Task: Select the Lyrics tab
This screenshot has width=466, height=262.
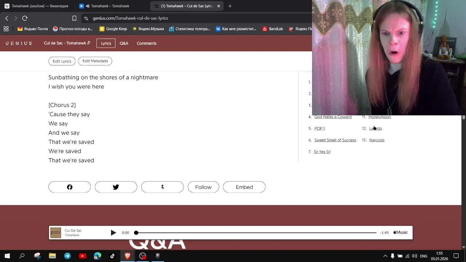Action: [106, 43]
